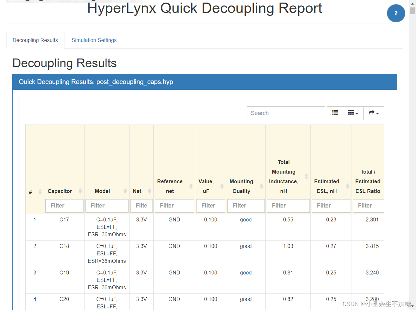Sort by Reference net column arrows
The image size is (416, 310).
coord(191,186)
